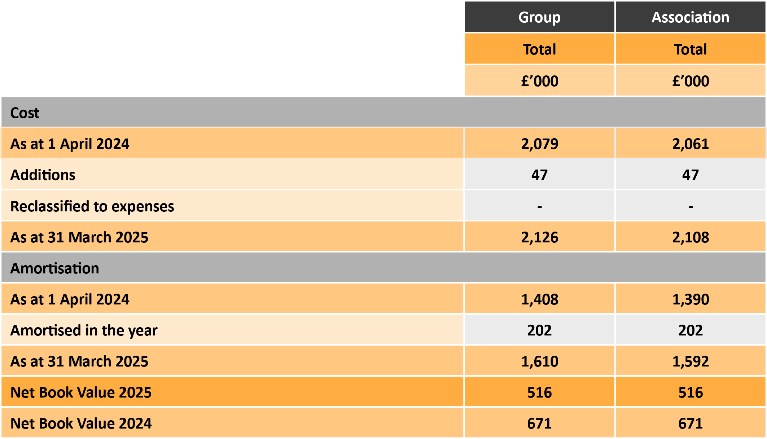The image size is (767, 439).
Task: Click the Net Book Value 2025 label
Action: (81, 392)
